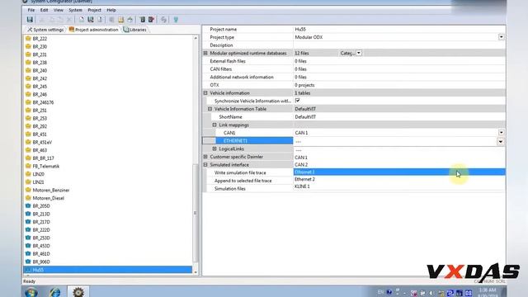
Task: Select Ethernet 1 in the dropdown list
Action: coord(399,172)
